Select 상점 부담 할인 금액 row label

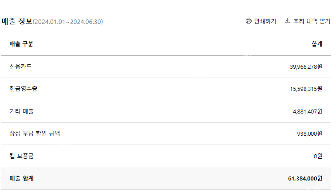(35, 133)
